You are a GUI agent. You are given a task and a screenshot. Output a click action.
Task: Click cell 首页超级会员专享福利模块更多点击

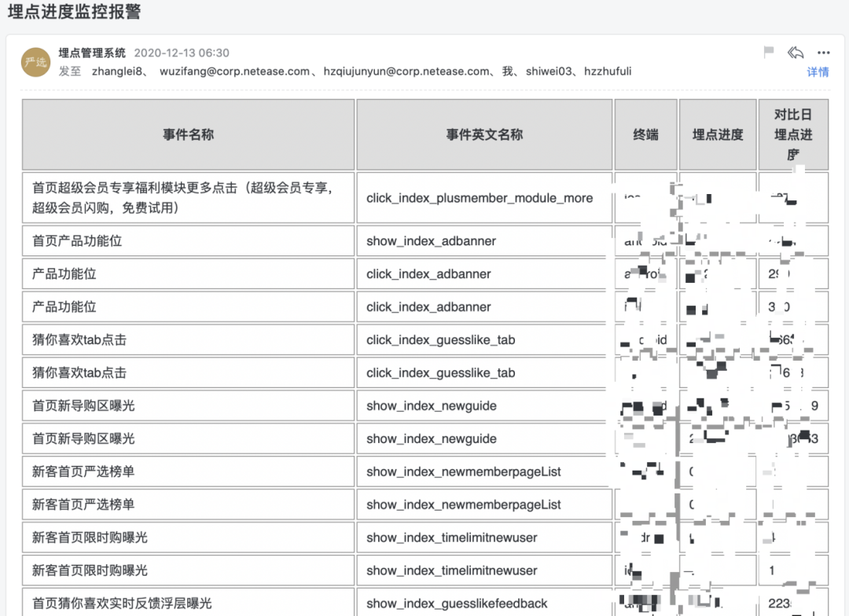click(x=189, y=198)
